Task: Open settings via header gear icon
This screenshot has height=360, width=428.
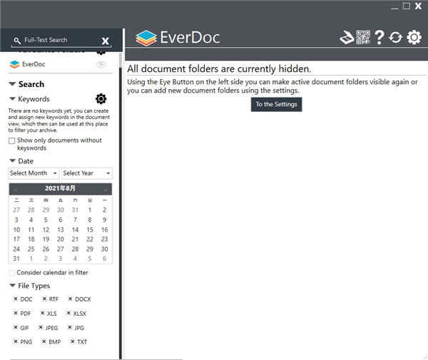Action: pos(414,38)
